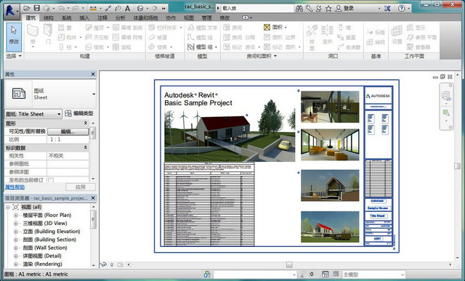Select the 修改 (Modify) arrow tool

tap(14, 37)
